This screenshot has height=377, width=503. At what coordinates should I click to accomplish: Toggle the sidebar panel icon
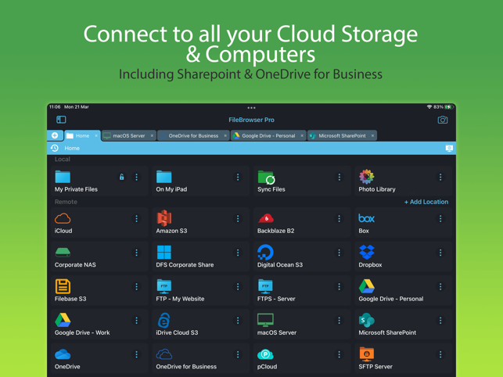point(61,120)
